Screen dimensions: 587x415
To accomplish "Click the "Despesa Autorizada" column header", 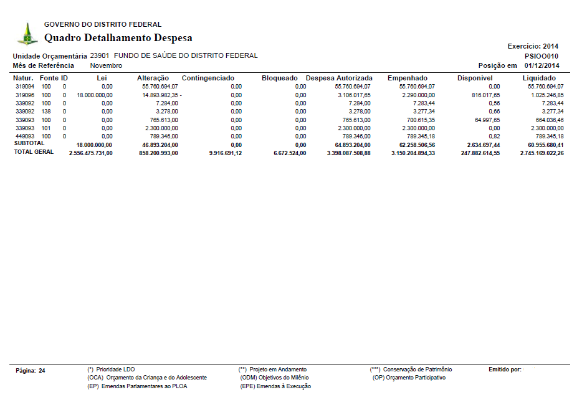I will click(339, 78).
